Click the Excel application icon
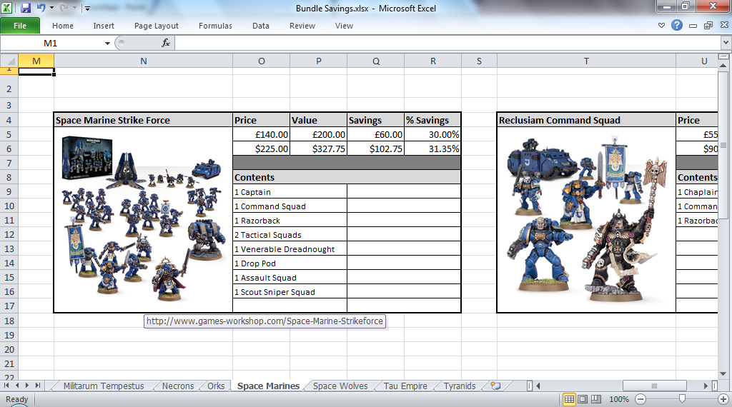 tap(7, 8)
